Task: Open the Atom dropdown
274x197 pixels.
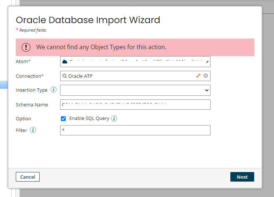Action: [x=135, y=62]
